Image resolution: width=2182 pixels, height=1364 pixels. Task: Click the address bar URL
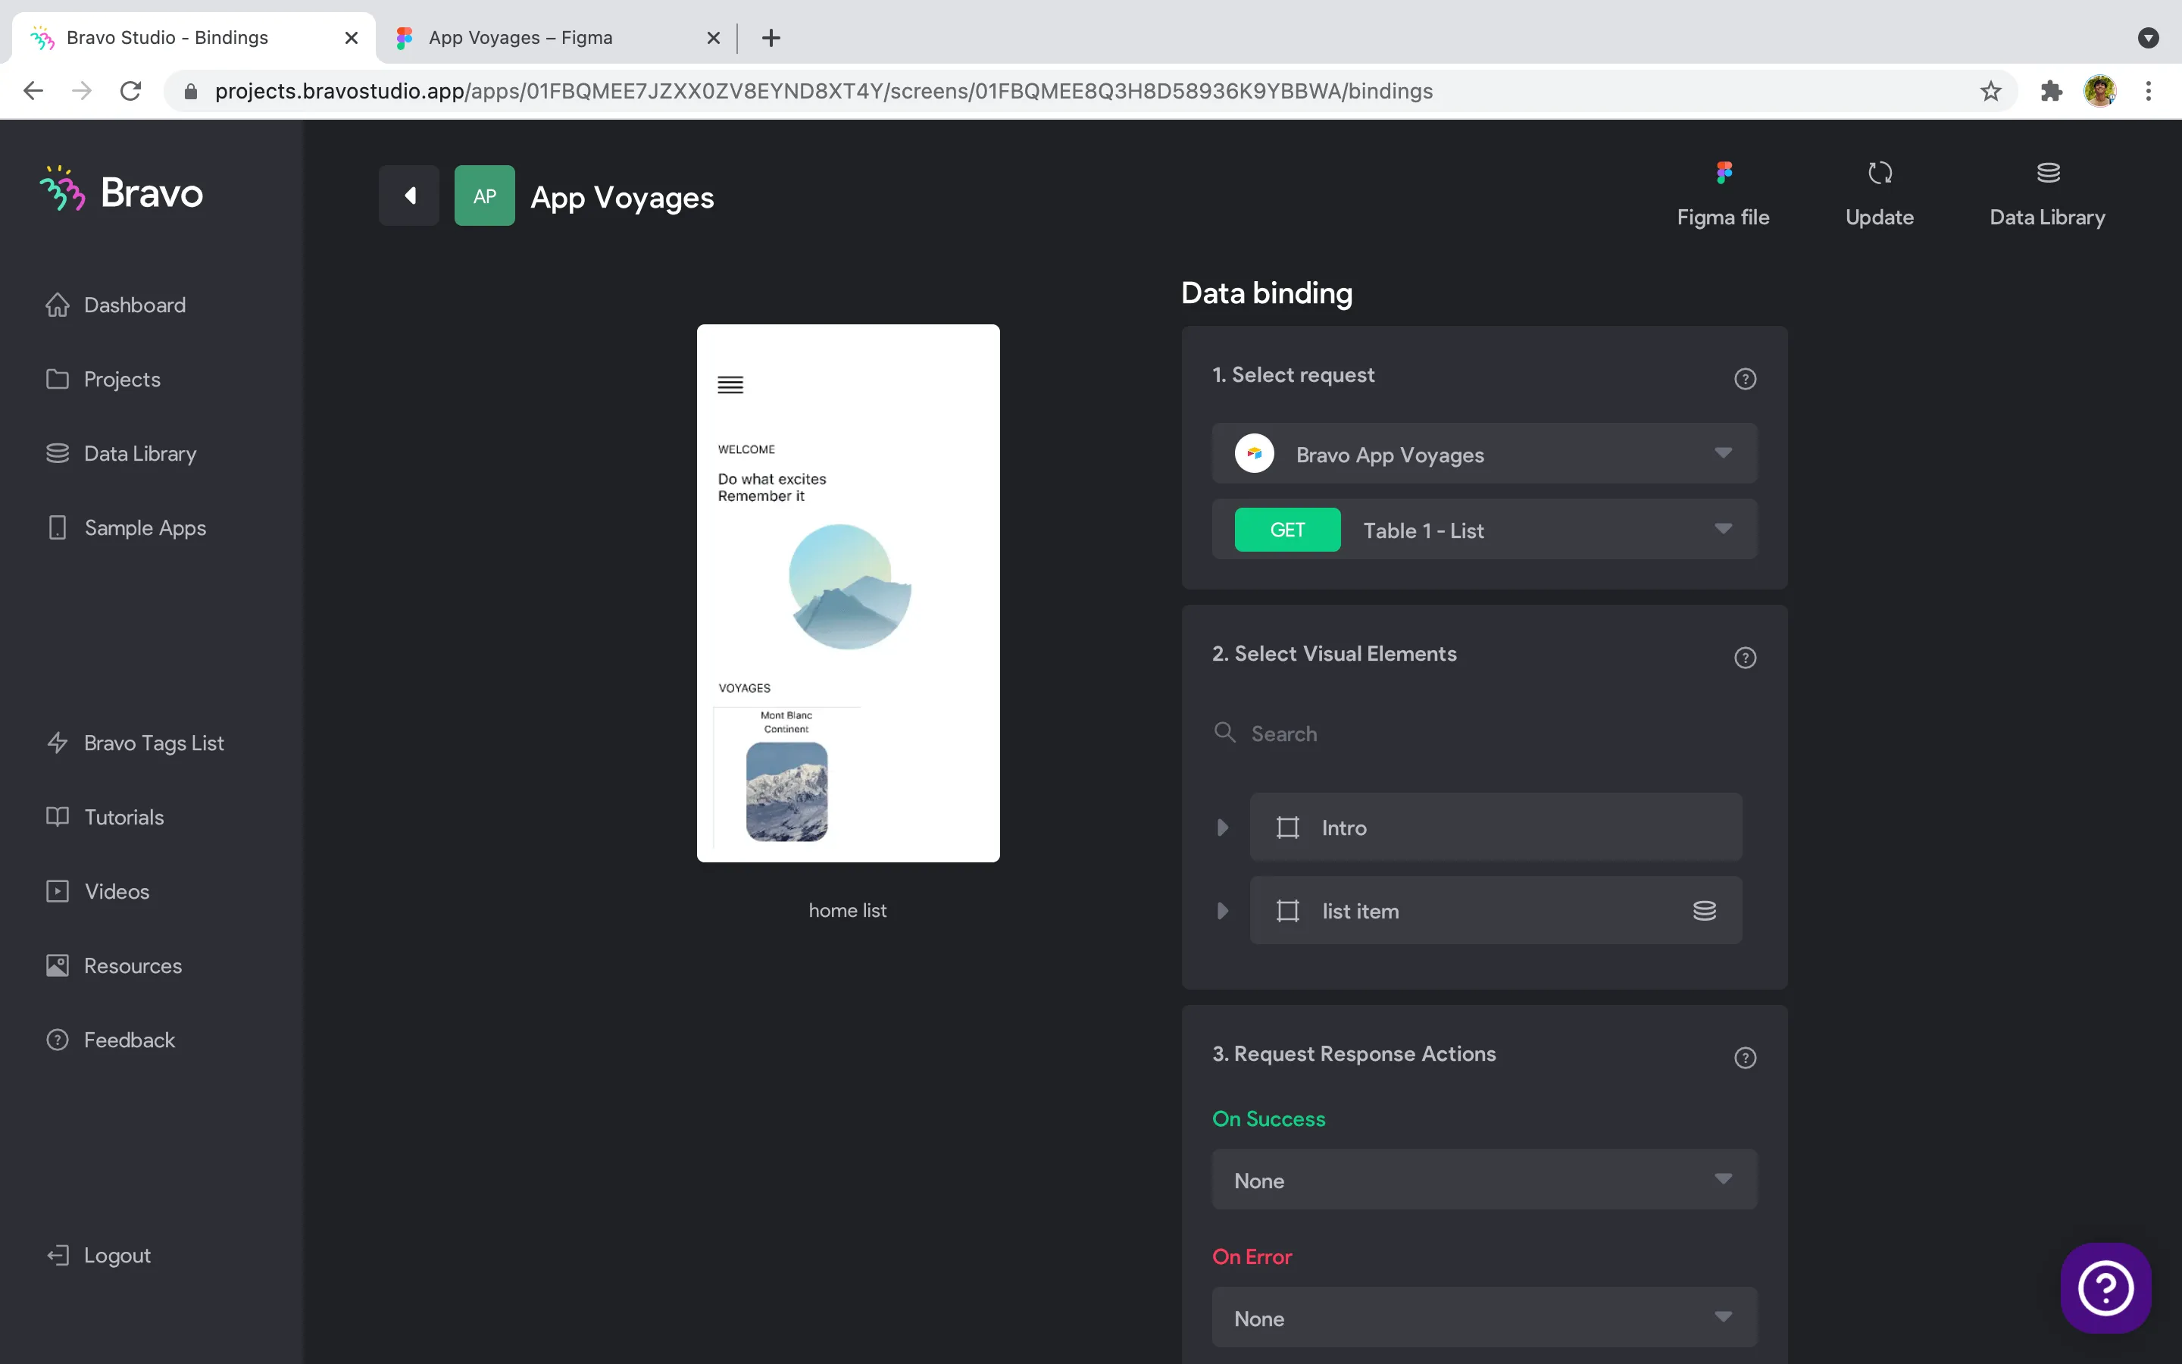pos(824,91)
